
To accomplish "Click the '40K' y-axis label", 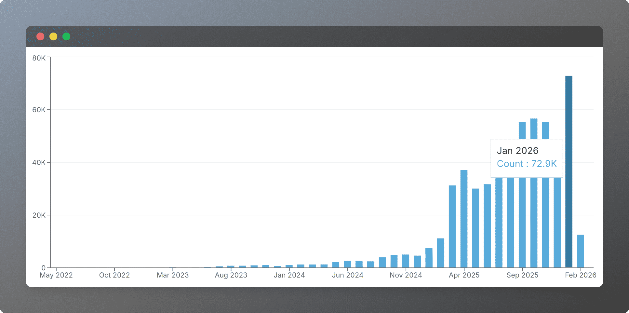I will pos(39,163).
